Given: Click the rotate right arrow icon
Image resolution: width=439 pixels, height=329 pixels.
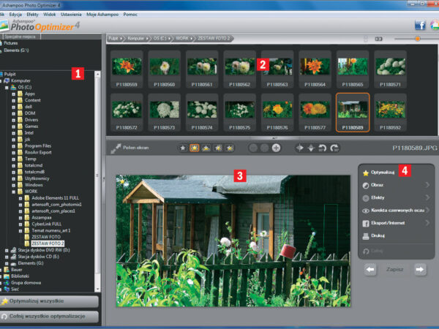Looking at the screenshot, I should click(x=335, y=148).
